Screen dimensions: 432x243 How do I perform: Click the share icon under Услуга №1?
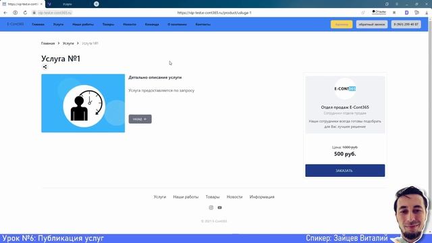click(x=45, y=67)
